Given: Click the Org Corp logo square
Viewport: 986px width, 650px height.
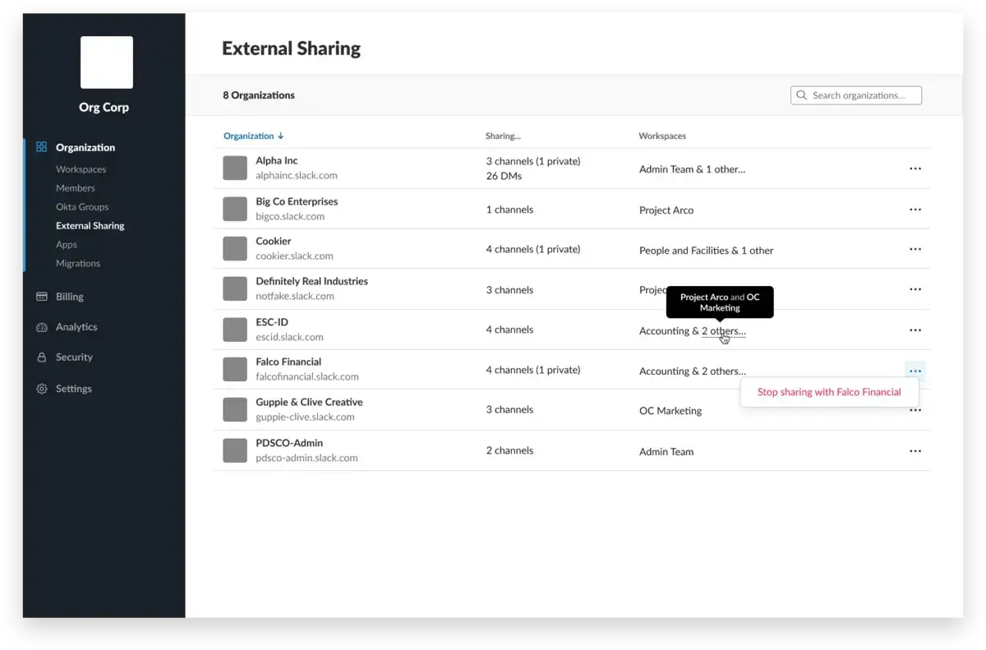Looking at the screenshot, I should 107,62.
